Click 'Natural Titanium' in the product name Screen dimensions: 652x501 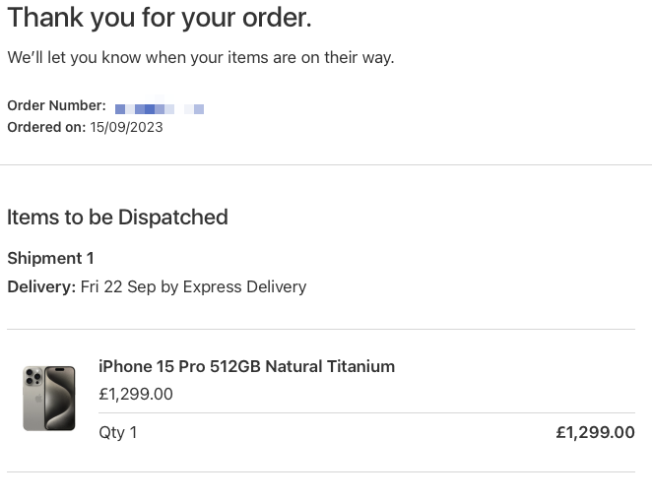coord(330,366)
